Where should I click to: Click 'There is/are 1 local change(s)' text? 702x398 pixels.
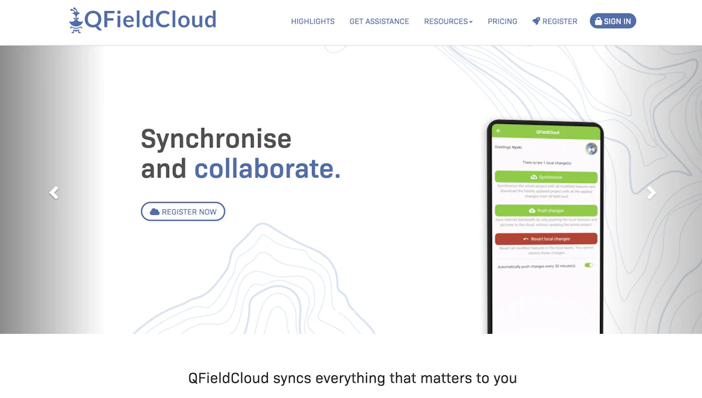547,163
